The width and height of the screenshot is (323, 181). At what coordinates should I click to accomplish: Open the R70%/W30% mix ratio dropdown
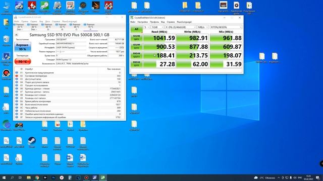click(226, 27)
